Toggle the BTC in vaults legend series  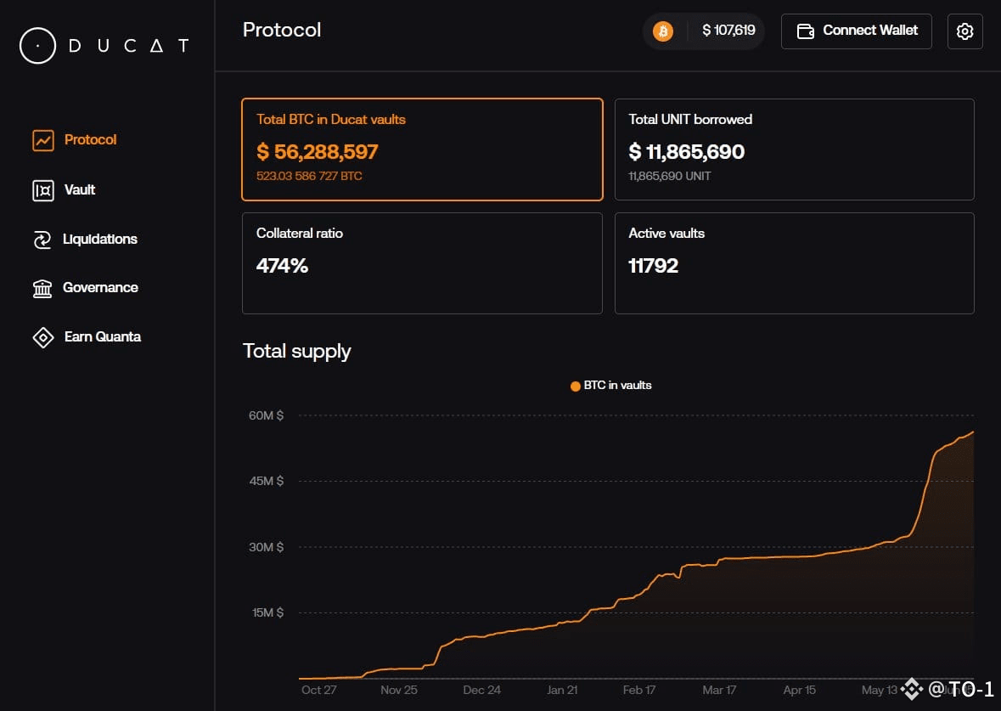(x=611, y=385)
